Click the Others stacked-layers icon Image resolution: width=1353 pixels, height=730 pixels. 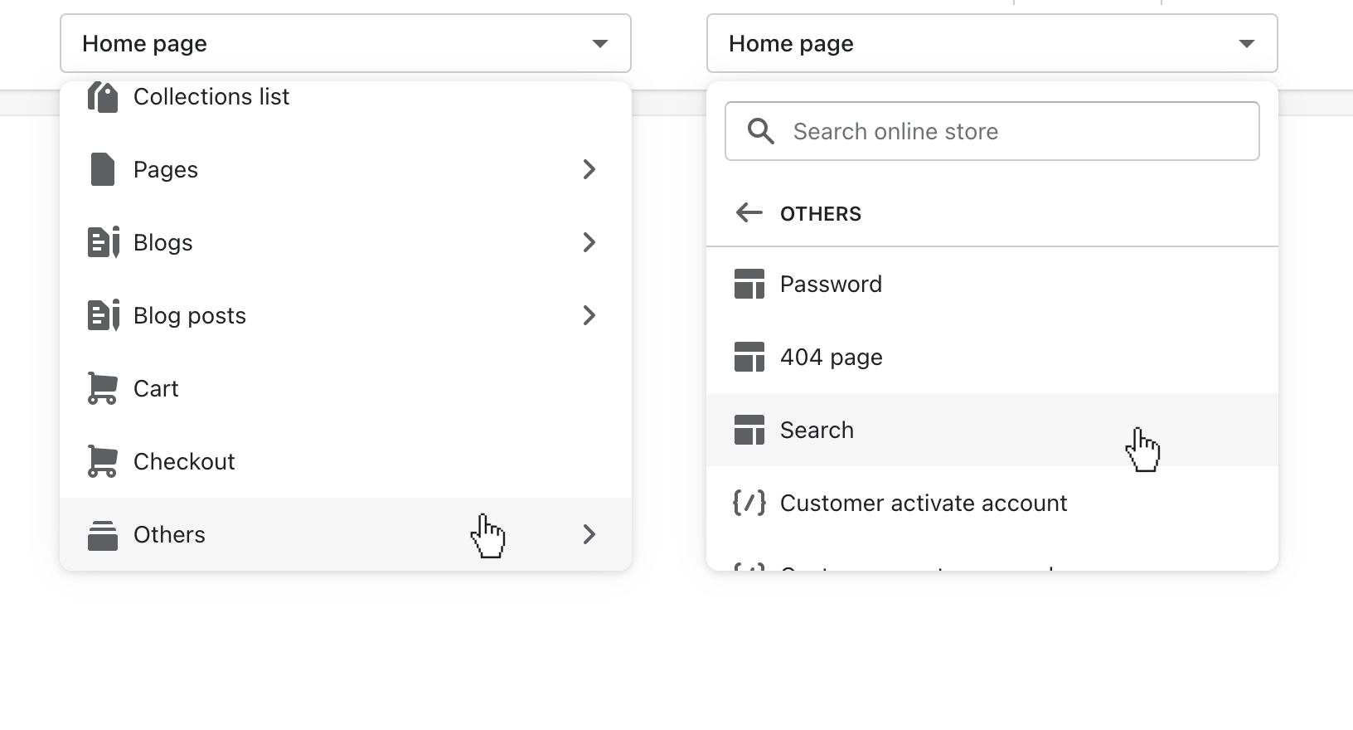[103, 535]
